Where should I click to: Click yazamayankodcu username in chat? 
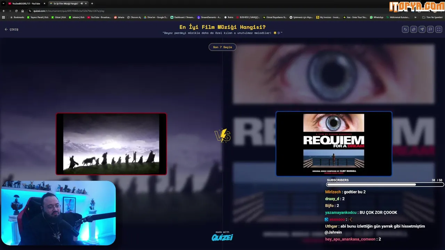[341, 212]
